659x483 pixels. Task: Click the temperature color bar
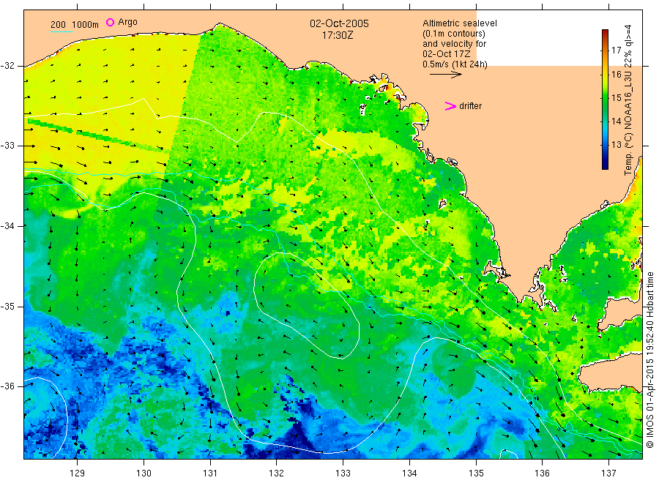point(605,100)
